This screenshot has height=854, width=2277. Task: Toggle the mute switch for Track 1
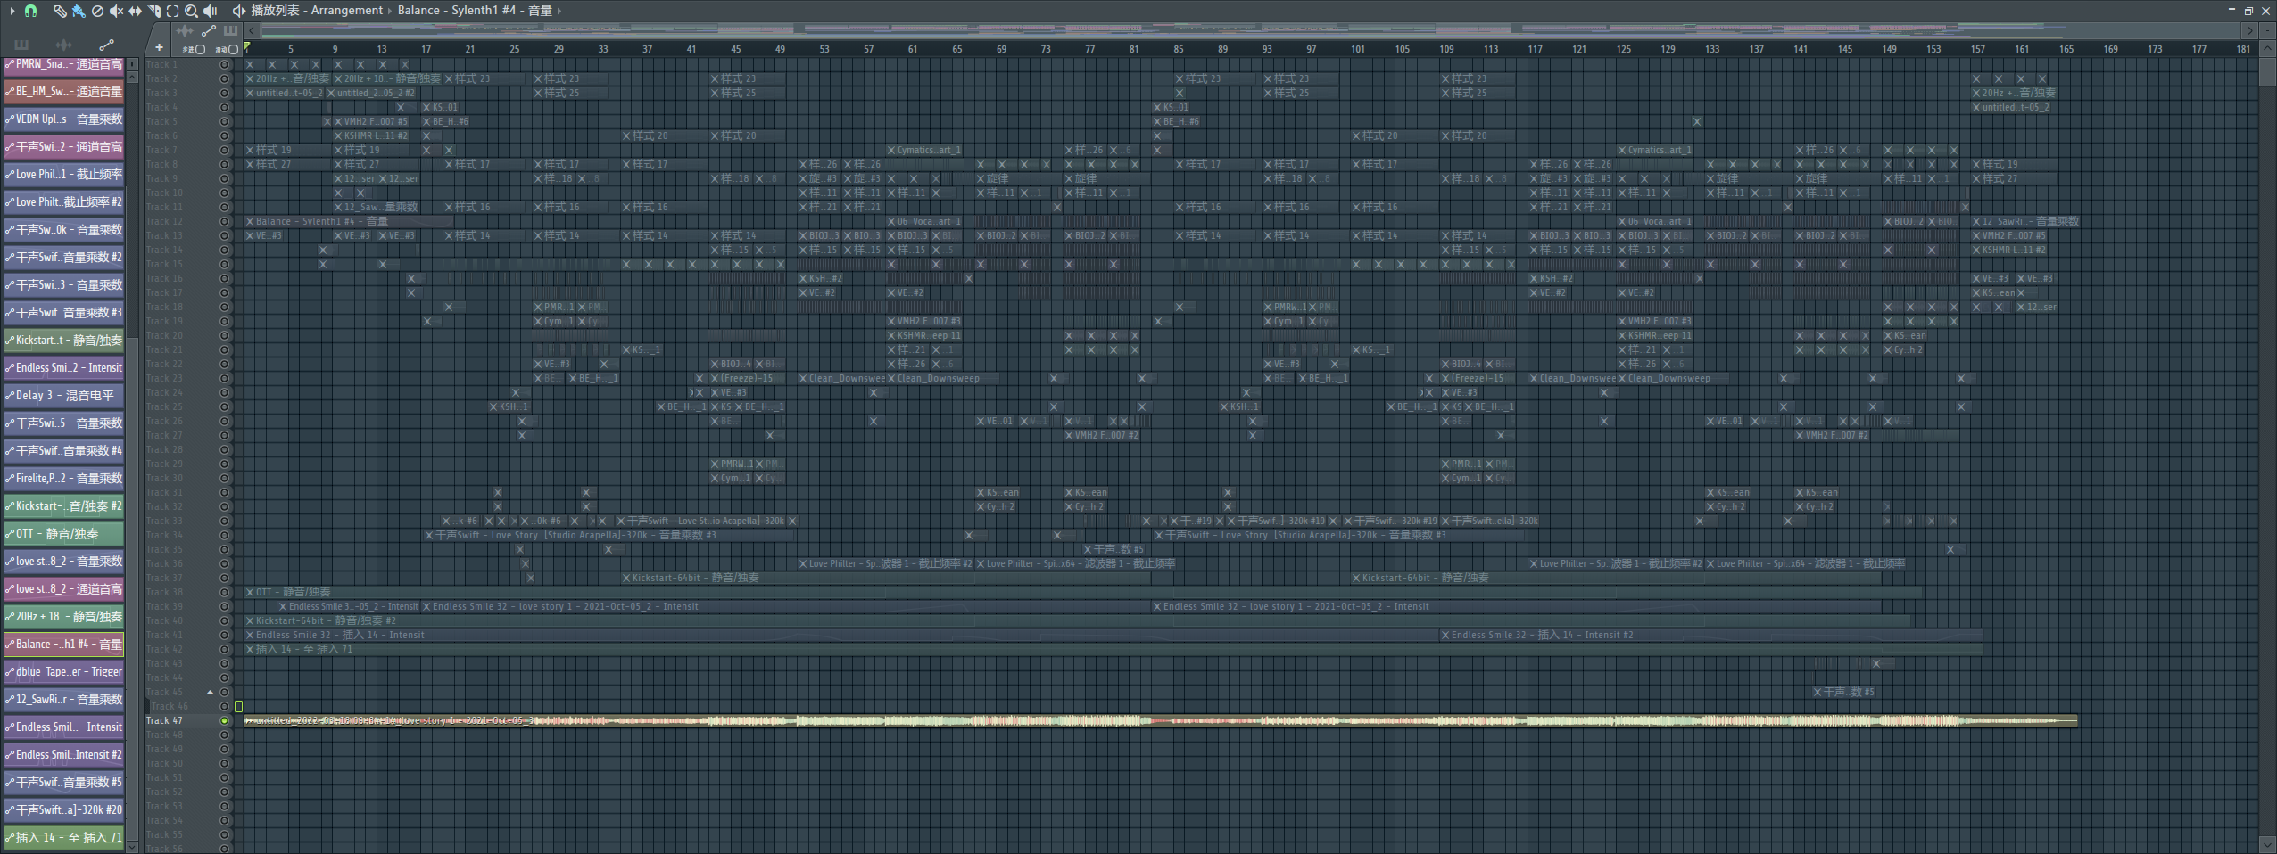224,64
